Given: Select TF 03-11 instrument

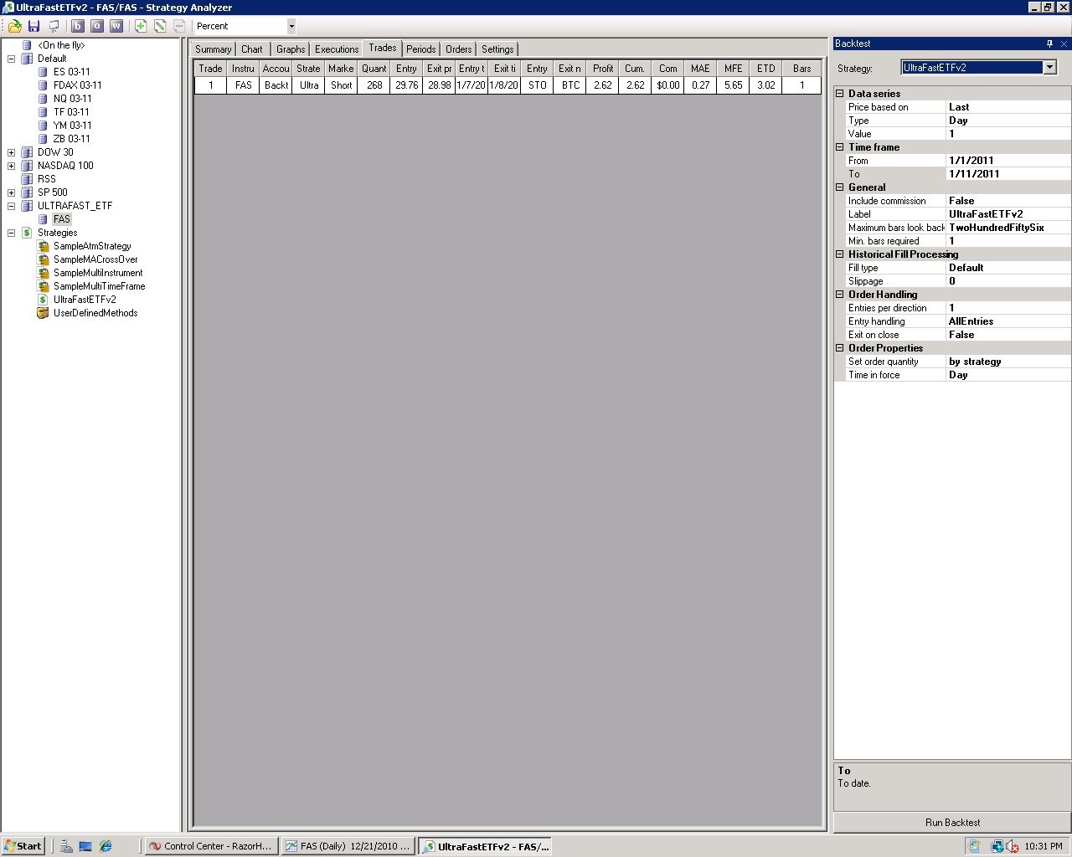Looking at the screenshot, I should (x=71, y=112).
